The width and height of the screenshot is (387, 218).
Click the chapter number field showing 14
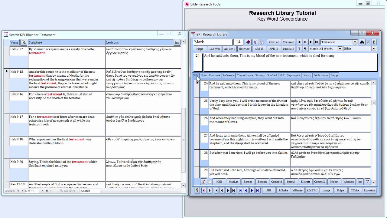(x=238, y=42)
